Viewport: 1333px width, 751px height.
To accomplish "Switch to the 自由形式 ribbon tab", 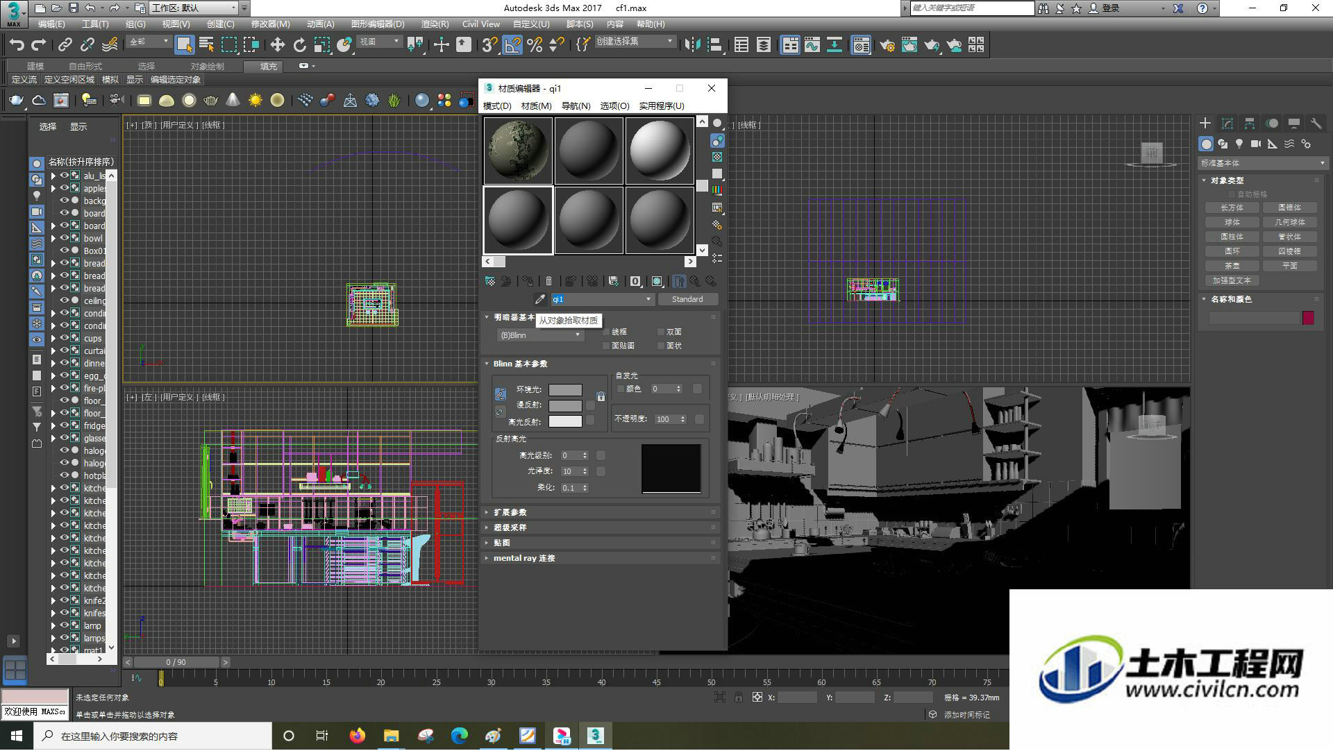I will coord(85,67).
